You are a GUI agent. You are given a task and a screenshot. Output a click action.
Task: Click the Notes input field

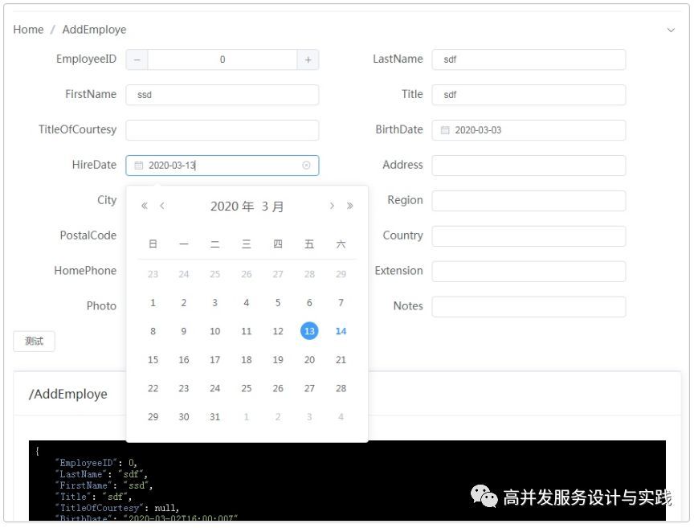point(529,306)
